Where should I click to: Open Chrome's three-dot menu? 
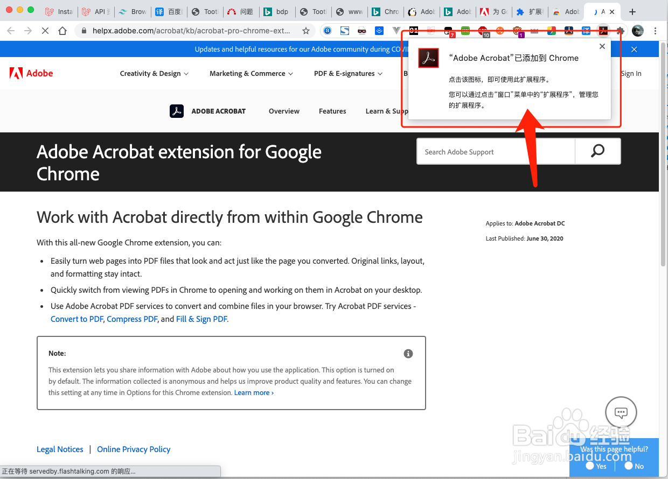click(x=656, y=31)
